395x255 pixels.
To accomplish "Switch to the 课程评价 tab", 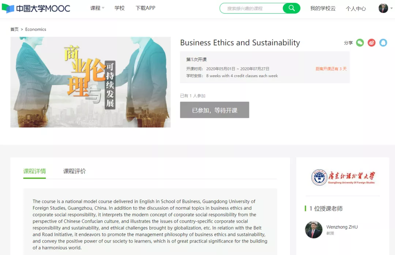I will (x=75, y=171).
